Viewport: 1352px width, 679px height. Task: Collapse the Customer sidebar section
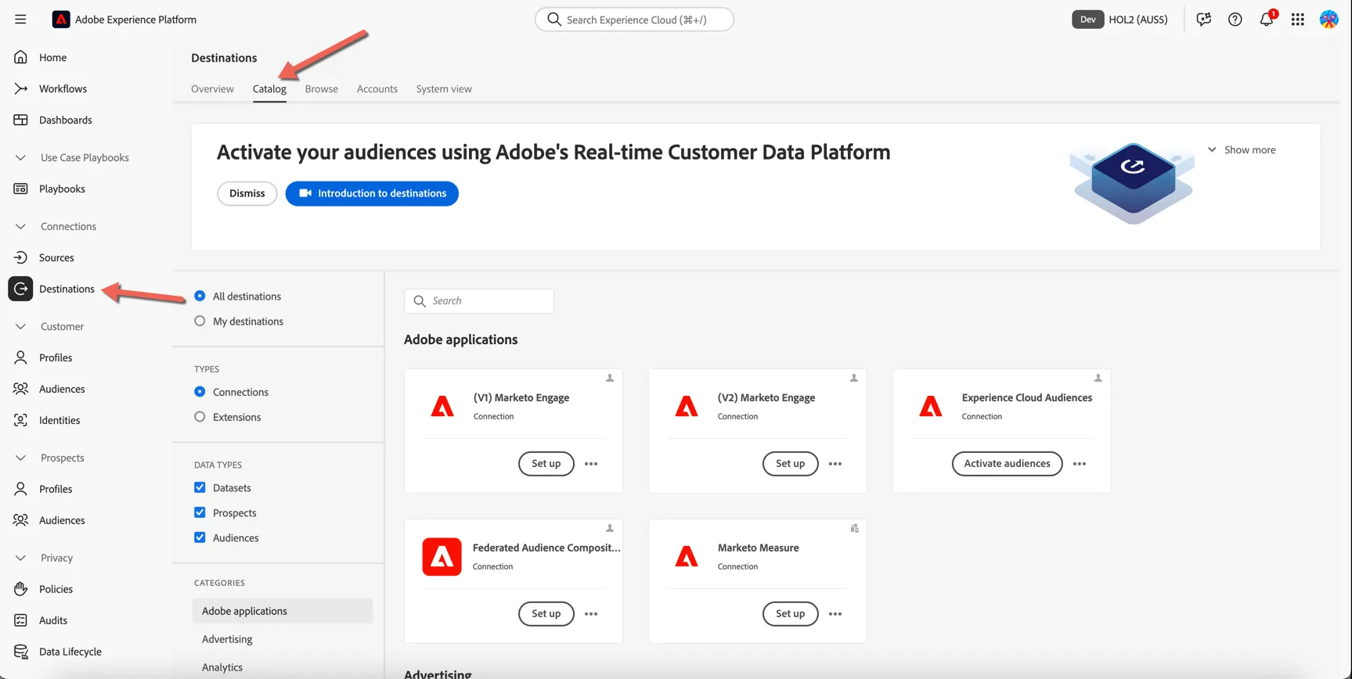tap(20, 326)
